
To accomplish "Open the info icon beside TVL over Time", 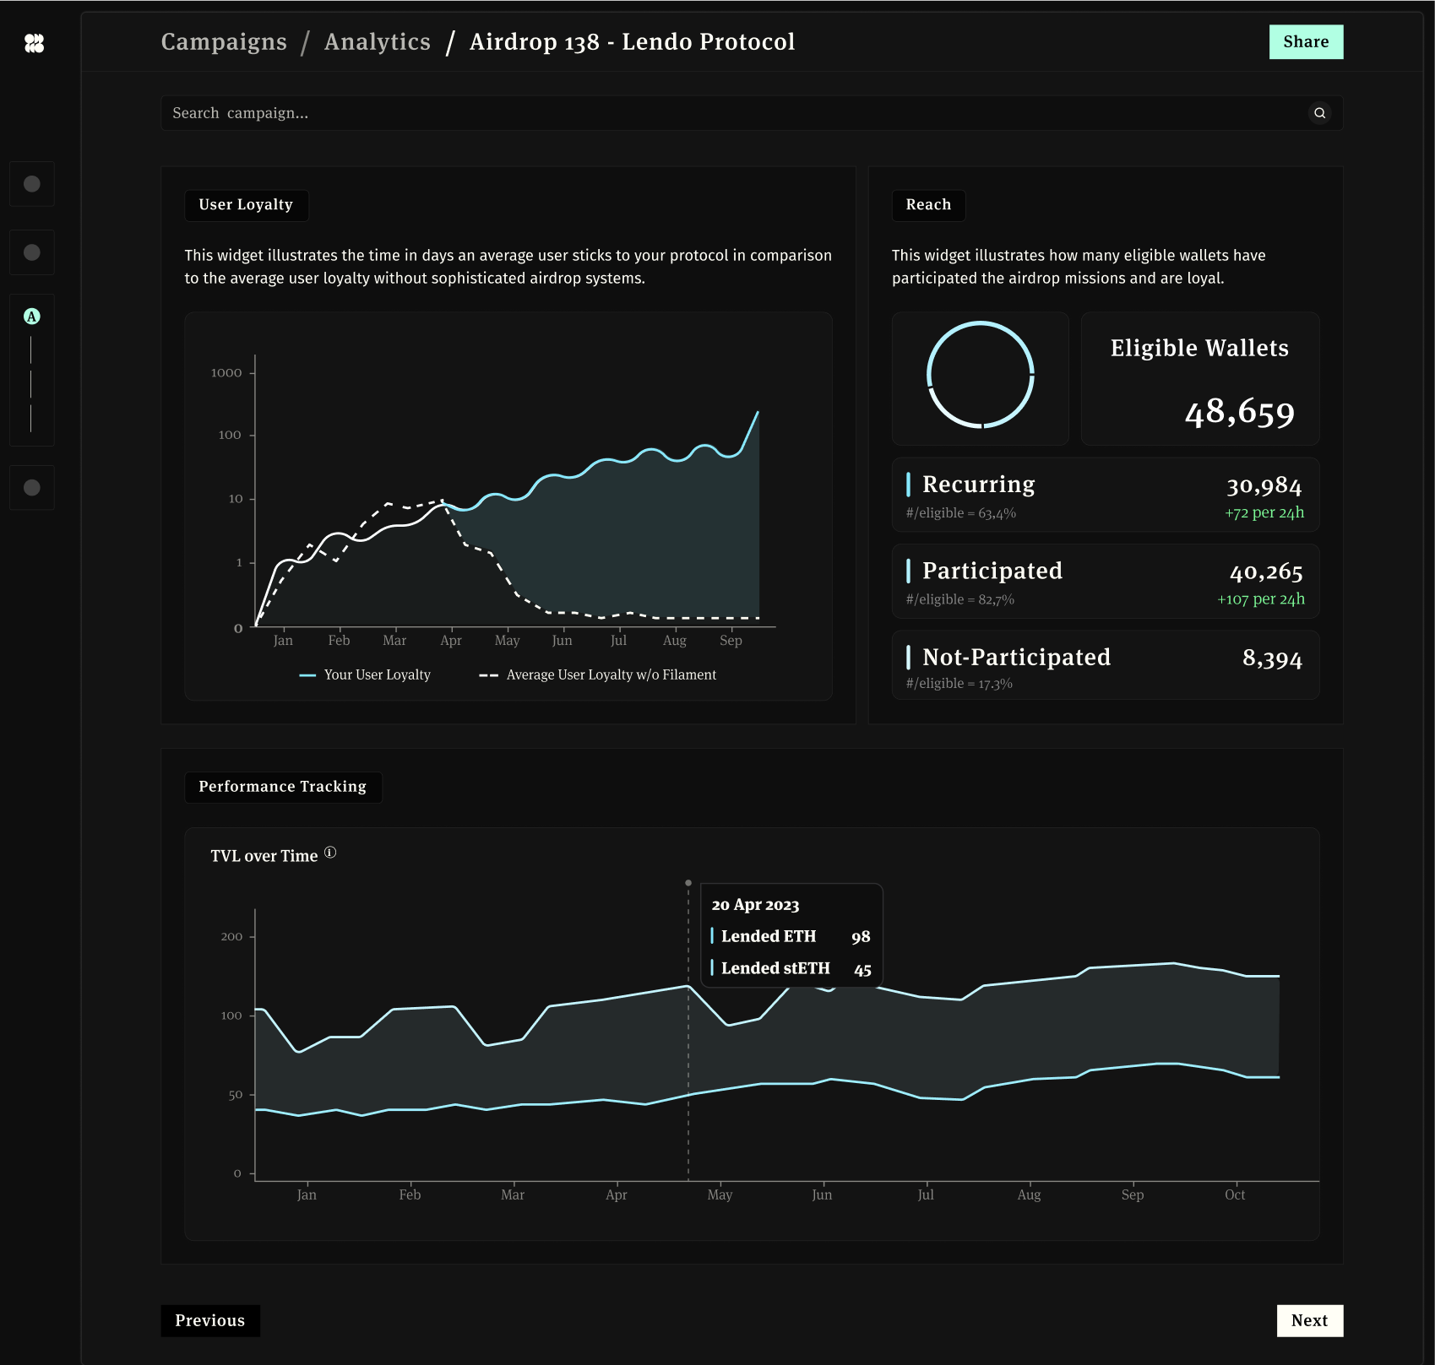I will [330, 853].
